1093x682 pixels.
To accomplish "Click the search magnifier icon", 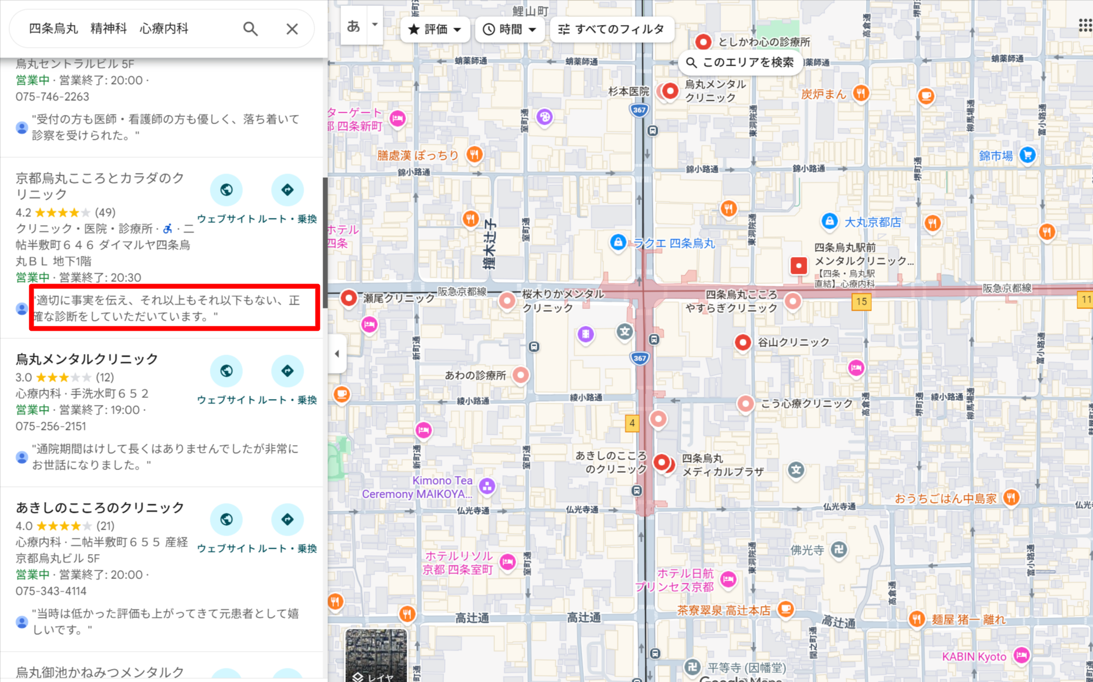I will (250, 29).
